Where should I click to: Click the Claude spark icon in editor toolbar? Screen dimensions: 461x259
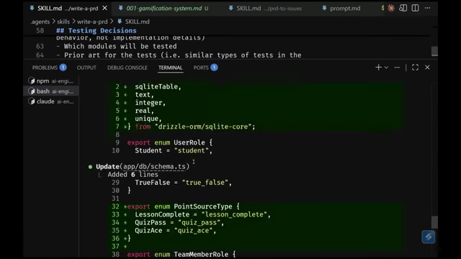[x=390, y=8]
